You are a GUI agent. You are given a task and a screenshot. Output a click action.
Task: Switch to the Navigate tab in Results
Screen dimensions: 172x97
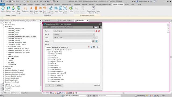[x=55, y=47]
